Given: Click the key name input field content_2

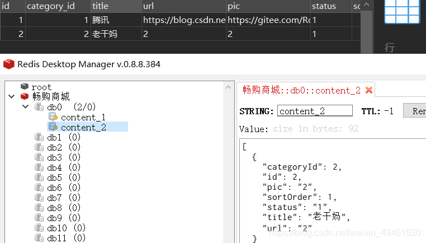Looking at the screenshot, I should 315,111.
